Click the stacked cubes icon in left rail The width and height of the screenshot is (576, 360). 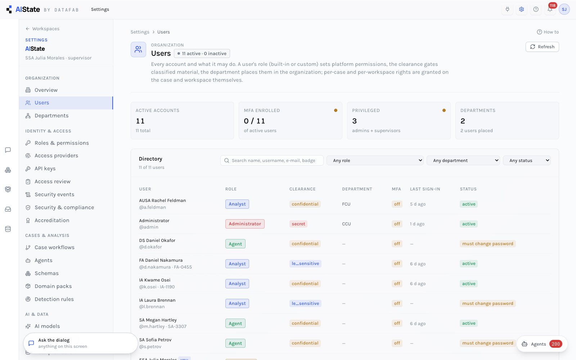(8, 170)
